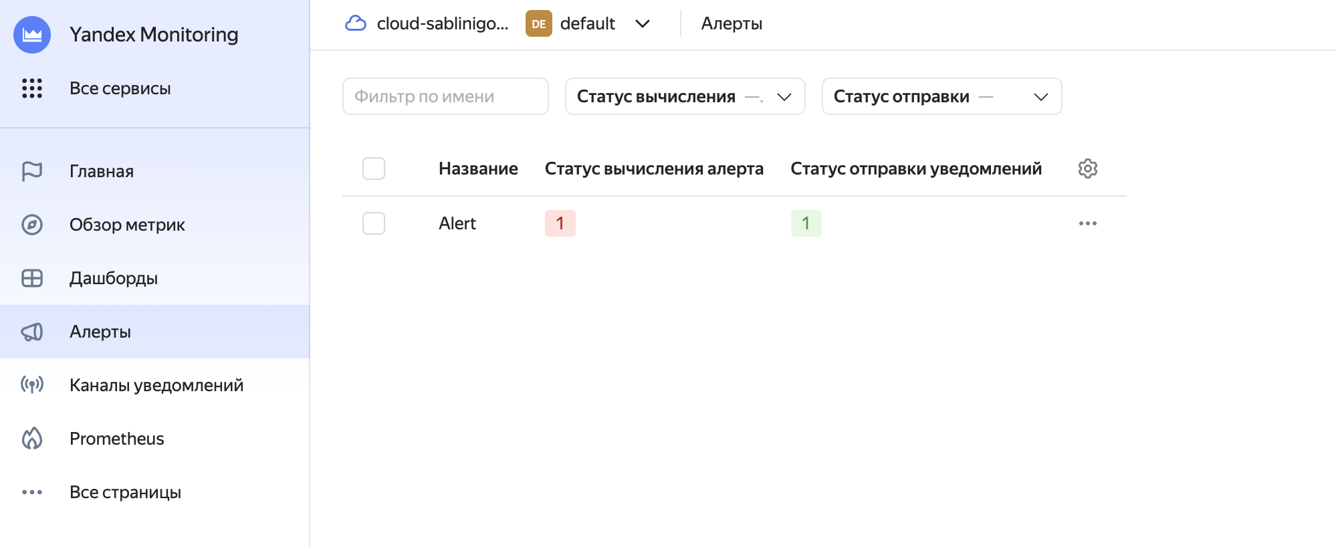Open the Статус вычисления filter dropdown
Viewport: 1336px width, 547px height.
click(685, 96)
